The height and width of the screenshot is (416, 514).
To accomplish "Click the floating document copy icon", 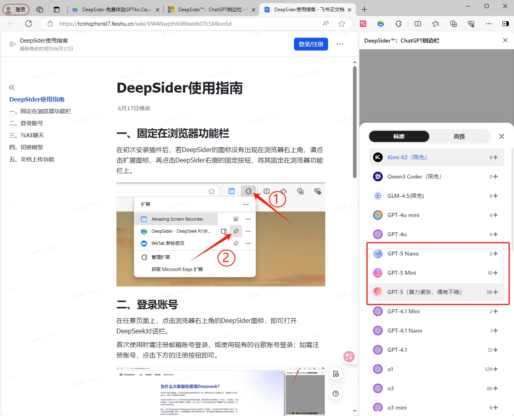I will pyautogui.click(x=336, y=374).
